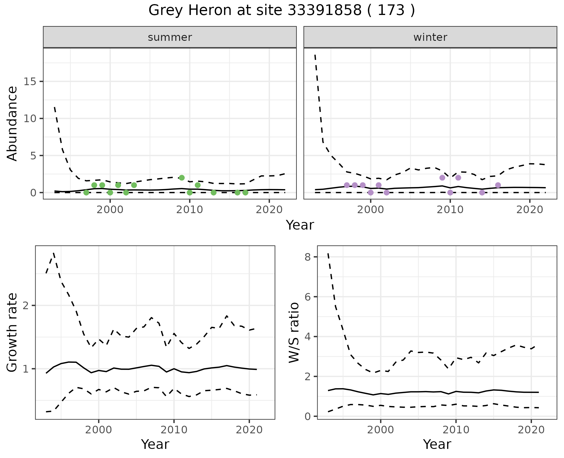Image resolution: width=564 pixels, height=458 pixels.
Task: Click the 2010 tick label in summer panel
Action: point(189,209)
